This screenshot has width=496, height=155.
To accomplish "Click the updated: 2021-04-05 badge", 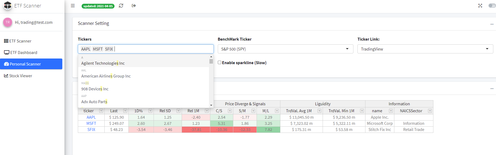I will pyautogui.click(x=98, y=6).
